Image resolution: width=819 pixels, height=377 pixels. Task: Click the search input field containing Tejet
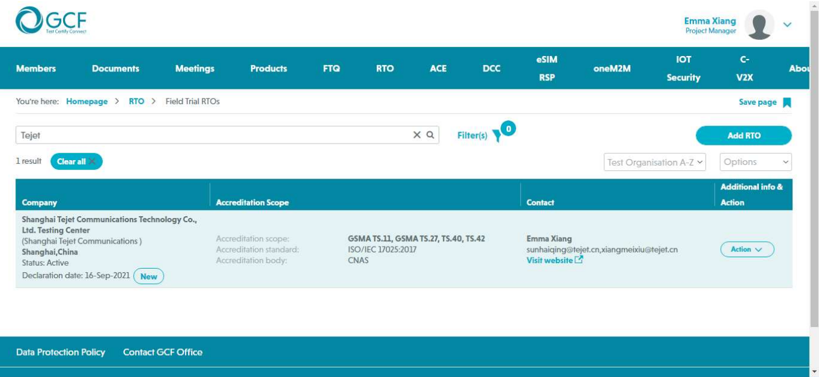click(x=214, y=135)
